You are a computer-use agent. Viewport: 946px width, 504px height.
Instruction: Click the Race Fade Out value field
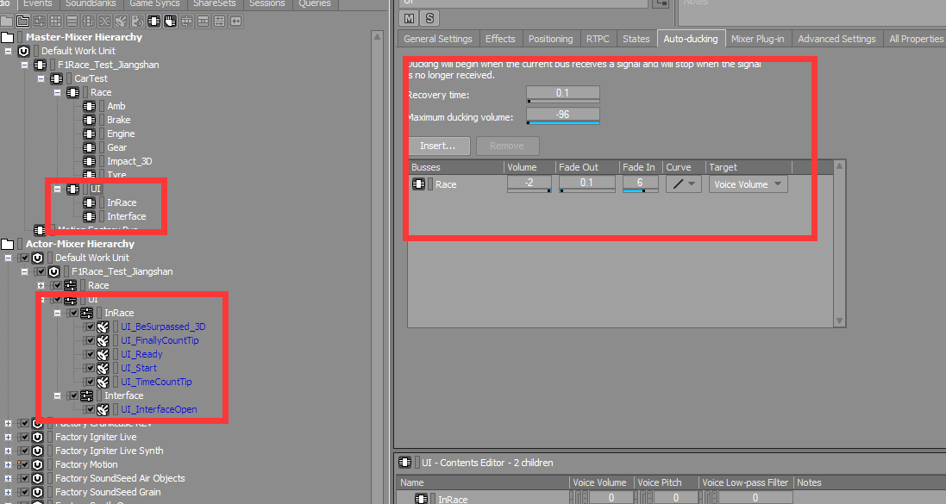click(587, 184)
